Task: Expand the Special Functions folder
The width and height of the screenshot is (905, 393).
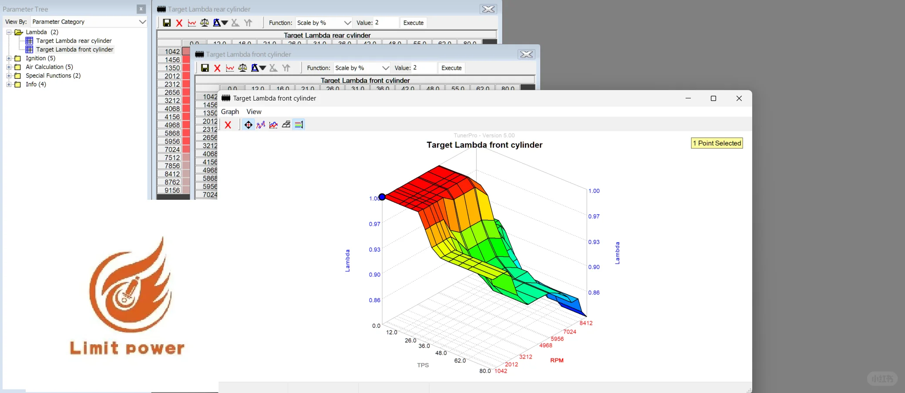Action: pyautogui.click(x=9, y=76)
